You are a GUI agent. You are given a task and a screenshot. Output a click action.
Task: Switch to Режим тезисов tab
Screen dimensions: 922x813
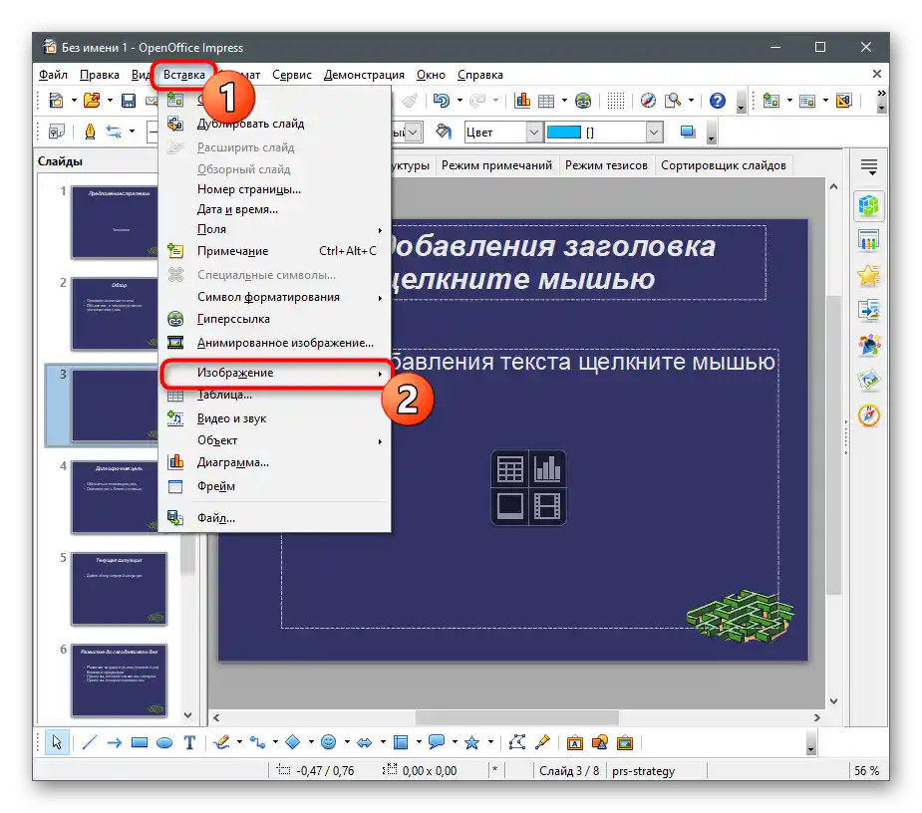click(x=606, y=165)
